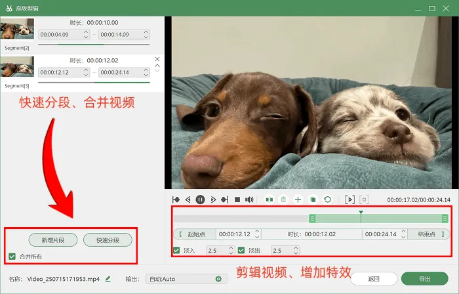Select the Segment[3] thumbnail
459x294 pixels.
(17, 66)
